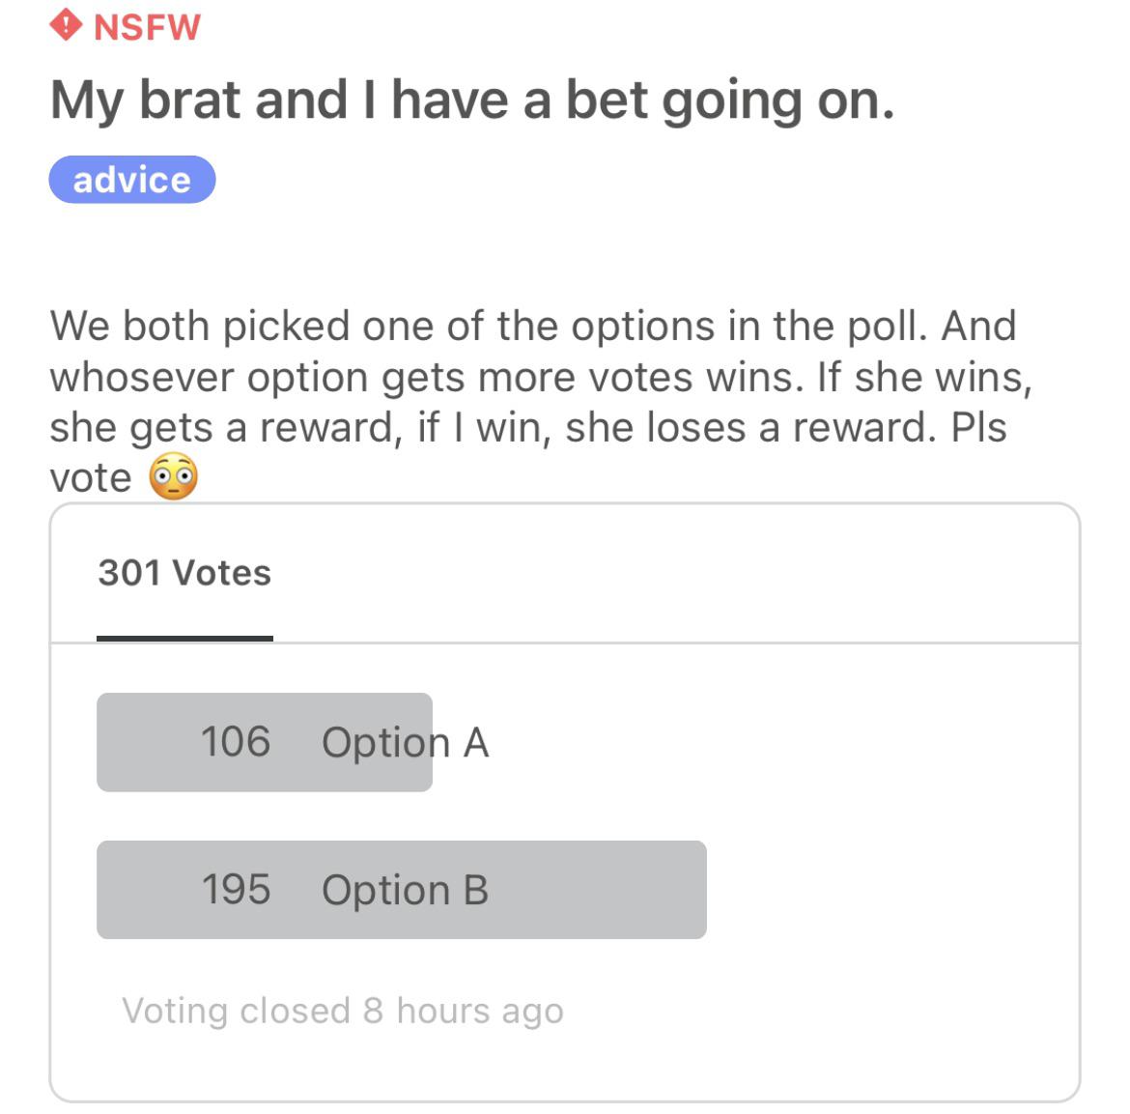1130x1114 pixels.
Task: Open the post title link
Action: [x=473, y=98]
